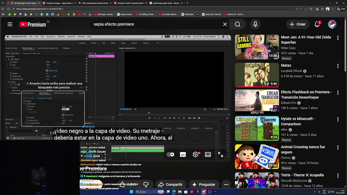Open a new browser tab
The height and width of the screenshot is (195, 347).
pyautogui.click(x=187, y=3)
